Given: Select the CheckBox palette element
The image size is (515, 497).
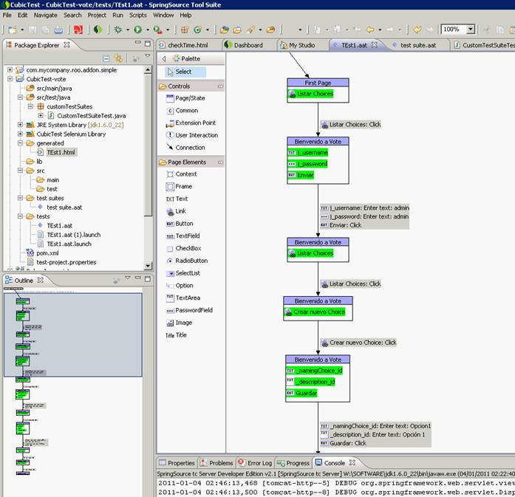Looking at the screenshot, I should pyautogui.click(x=188, y=248).
